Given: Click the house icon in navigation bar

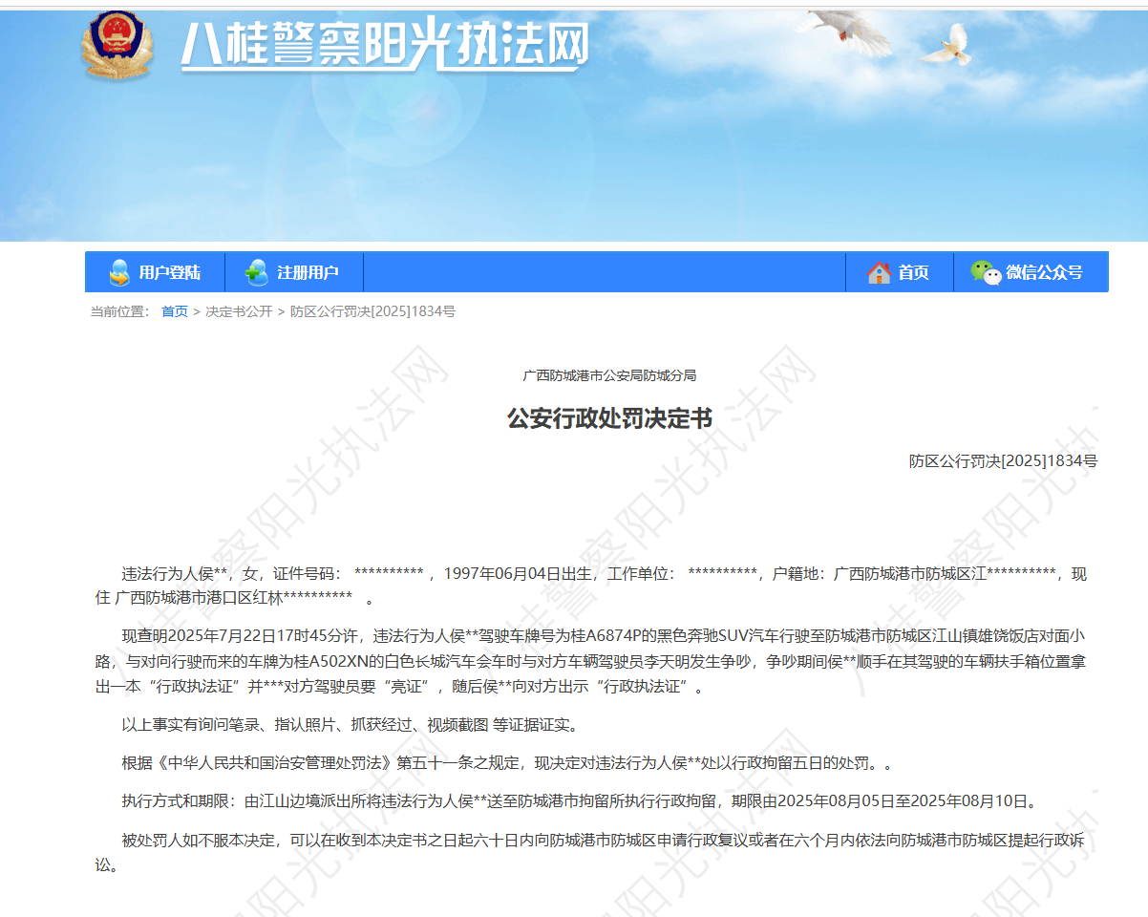Looking at the screenshot, I should [x=879, y=272].
